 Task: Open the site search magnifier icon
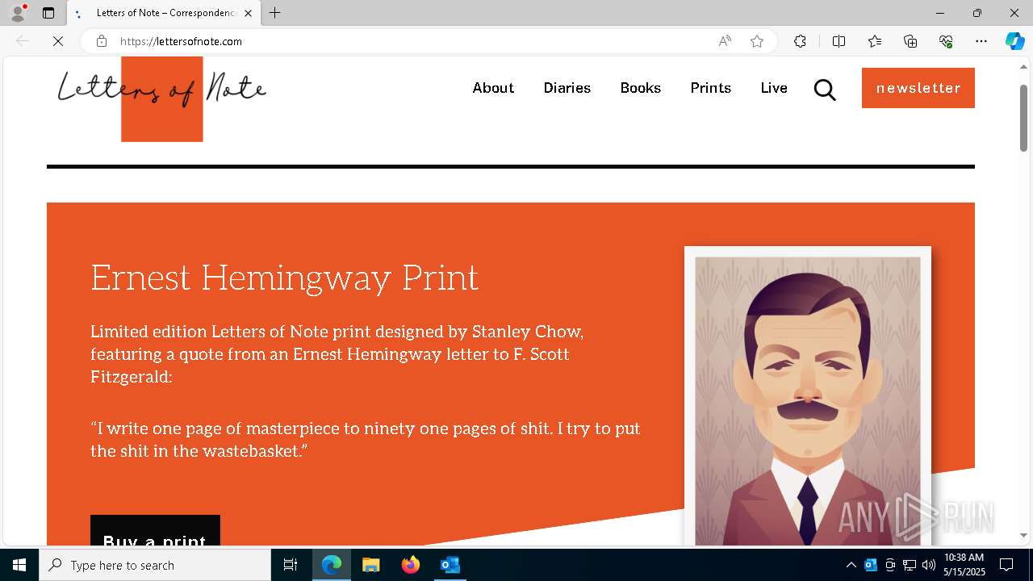click(825, 90)
